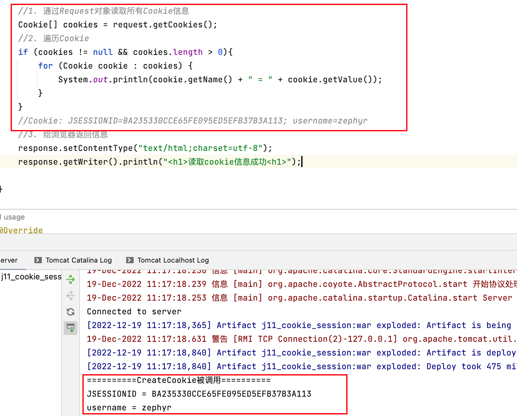Click the 'JSESSIONID = BA235330...' console line
This screenshot has width=517, height=416.
pos(199,394)
